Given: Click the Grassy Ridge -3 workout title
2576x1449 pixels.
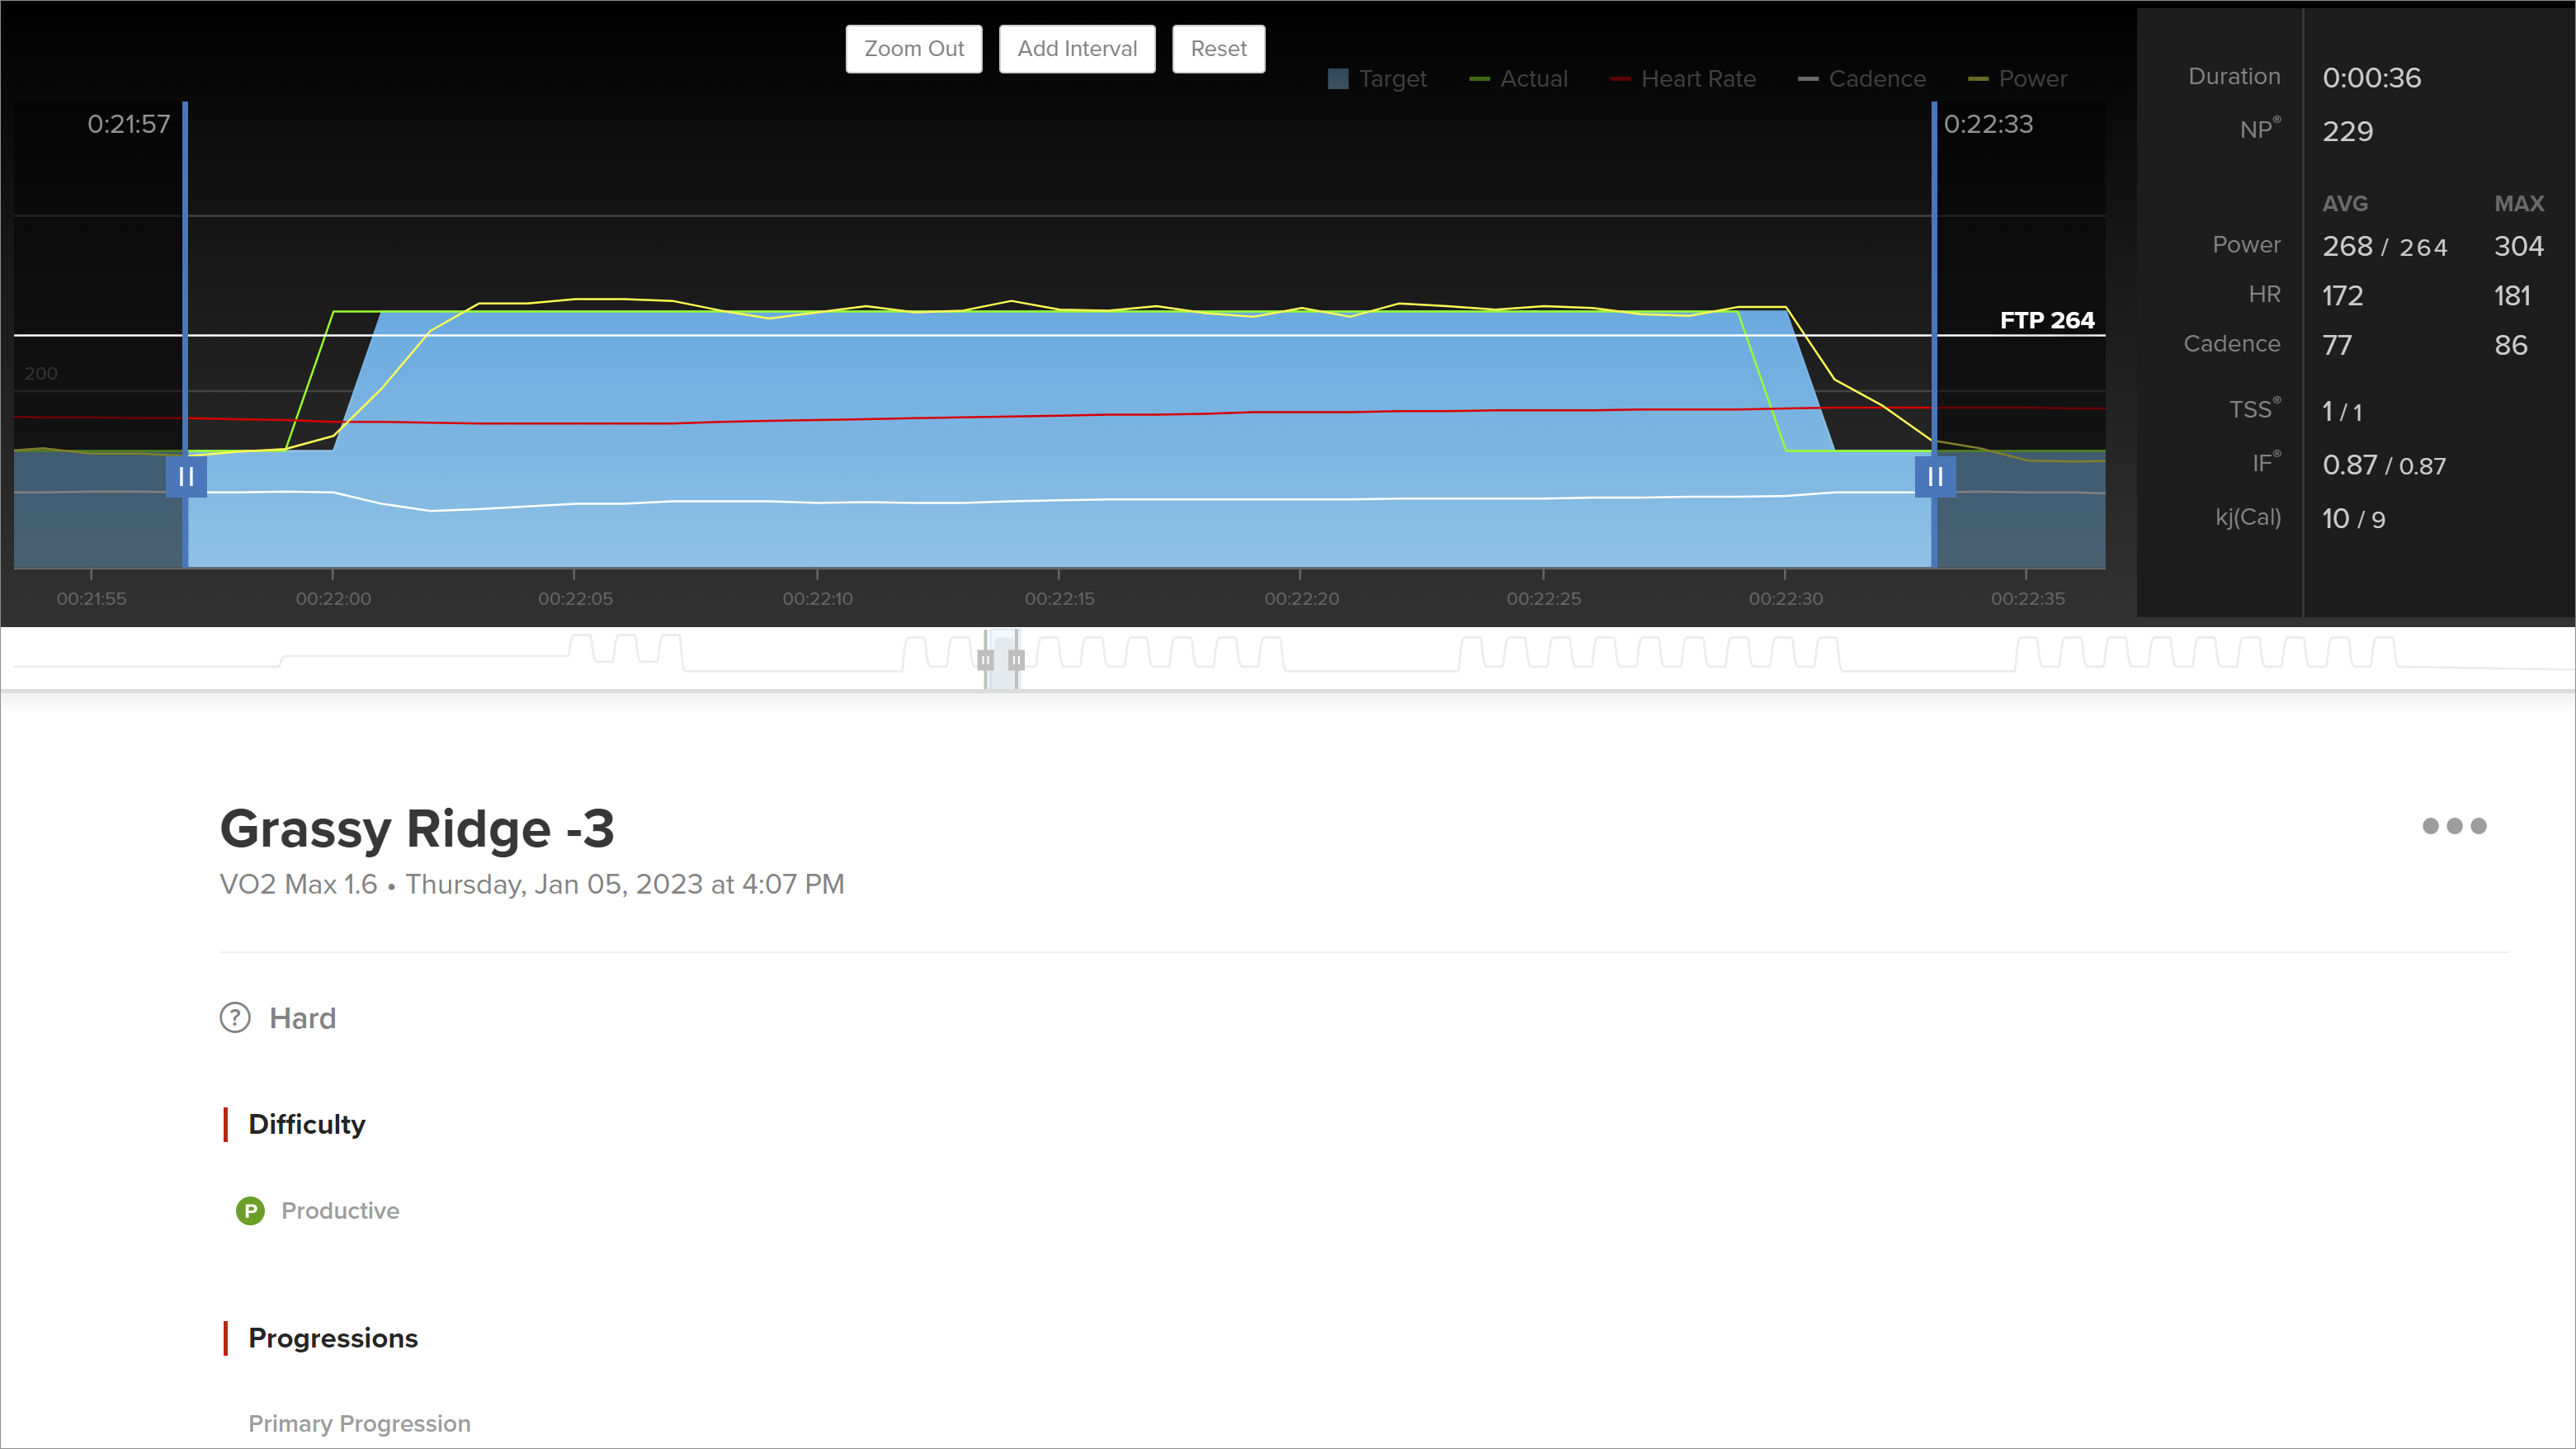Looking at the screenshot, I should pos(417,828).
